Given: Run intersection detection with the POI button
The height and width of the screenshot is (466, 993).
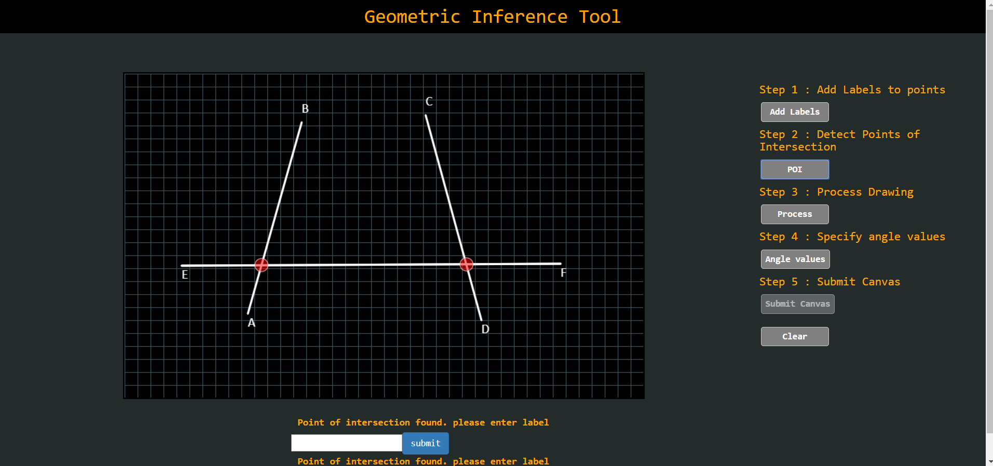Looking at the screenshot, I should click(x=795, y=170).
